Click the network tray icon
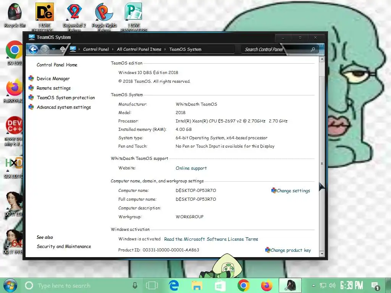Viewport: 391px width, 293px height. coord(323,285)
